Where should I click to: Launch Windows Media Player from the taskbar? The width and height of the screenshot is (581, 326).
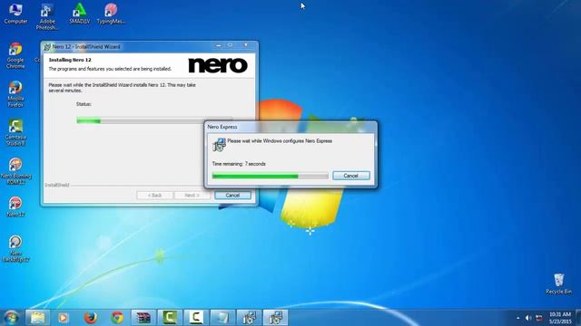(64, 318)
